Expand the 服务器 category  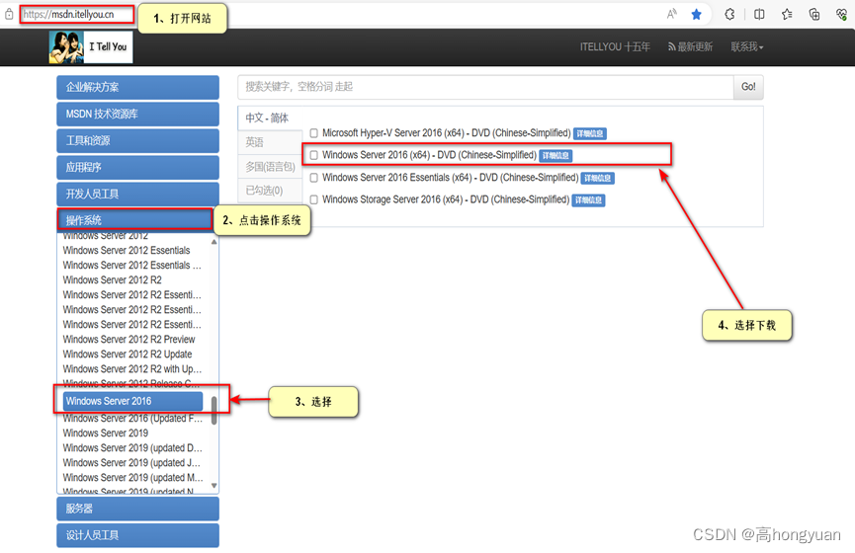click(138, 509)
